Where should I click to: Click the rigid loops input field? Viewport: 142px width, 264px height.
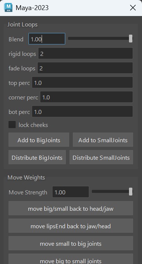85,53
